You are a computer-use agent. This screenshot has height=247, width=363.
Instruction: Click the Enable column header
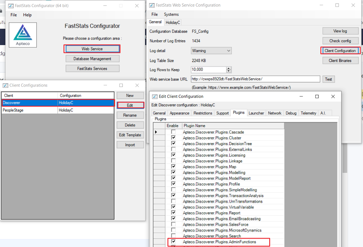[x=173, y=126]
